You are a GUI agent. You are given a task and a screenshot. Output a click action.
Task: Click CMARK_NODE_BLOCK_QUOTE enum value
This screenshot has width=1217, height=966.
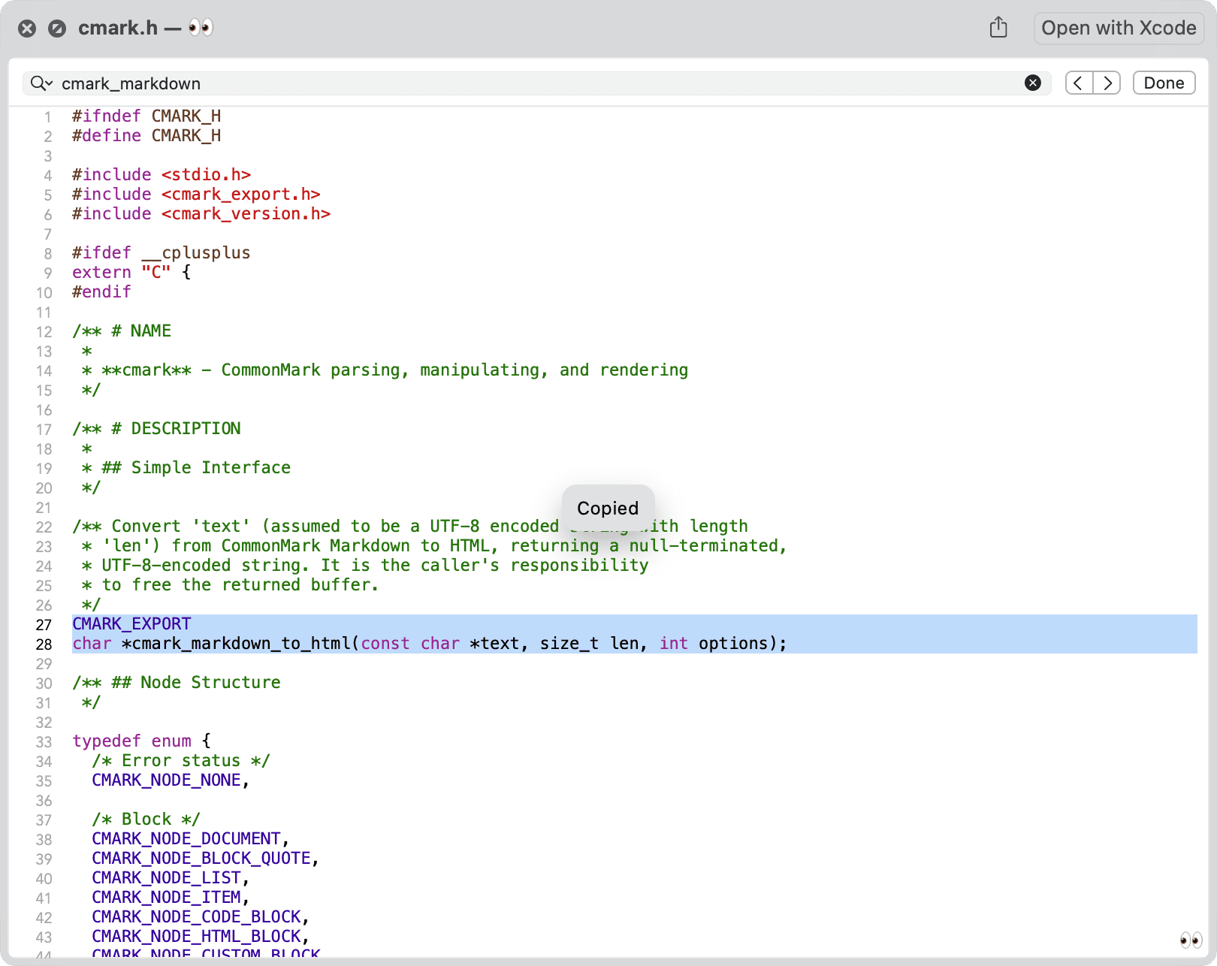click(201, 859)
